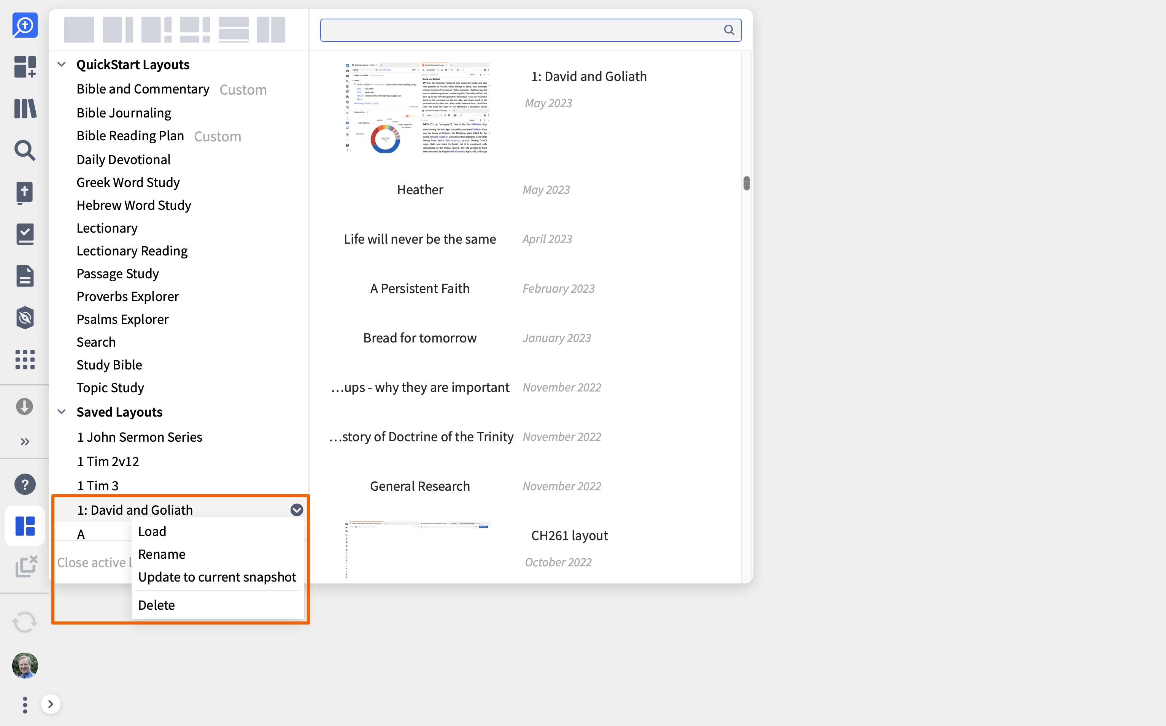The height and width of the screenshot is (726, 1166).
Task: Click the dashboard add-panel icon
Action: tap(25, 67)
